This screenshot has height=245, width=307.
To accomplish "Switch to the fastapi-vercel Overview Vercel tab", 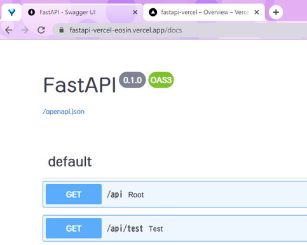I will tap(204, 12).
